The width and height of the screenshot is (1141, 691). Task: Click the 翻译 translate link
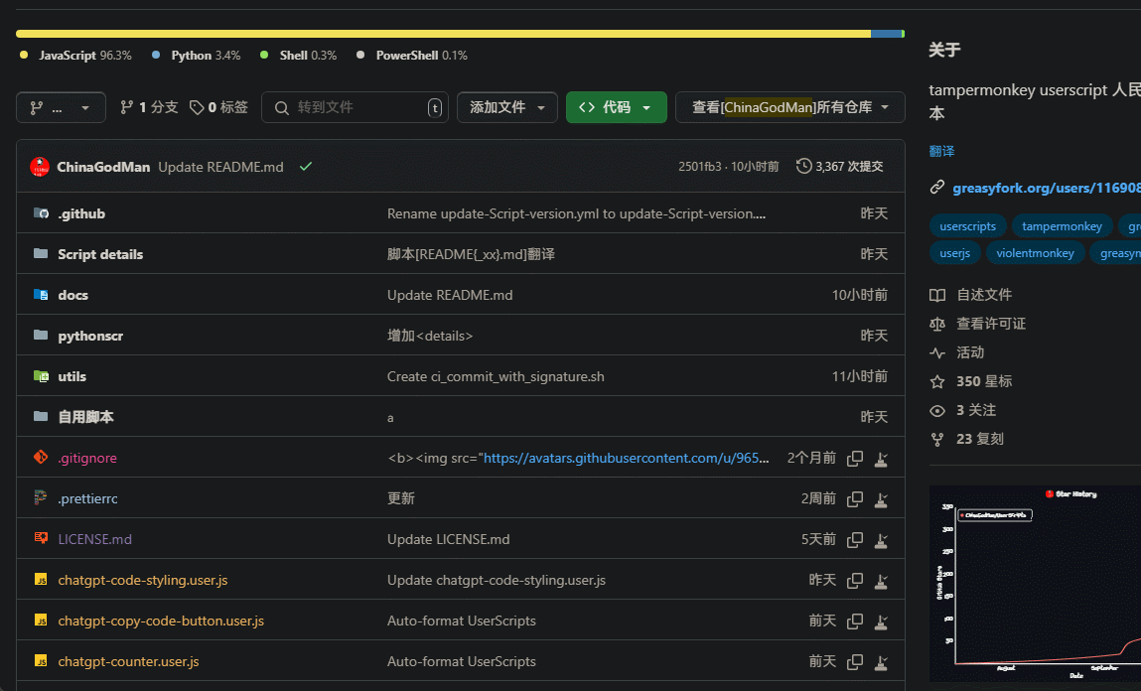tap(941, 151)
